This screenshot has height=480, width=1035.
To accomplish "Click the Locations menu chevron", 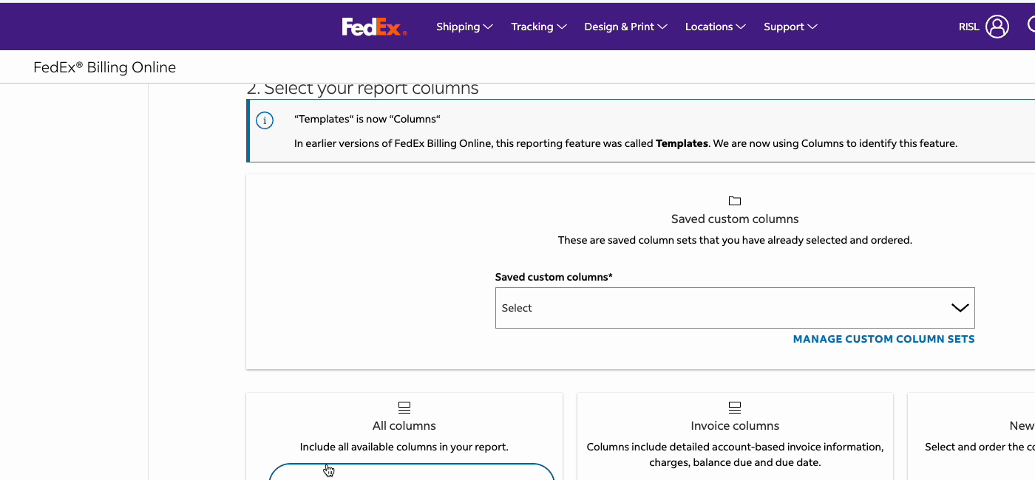I will point(741,27).
